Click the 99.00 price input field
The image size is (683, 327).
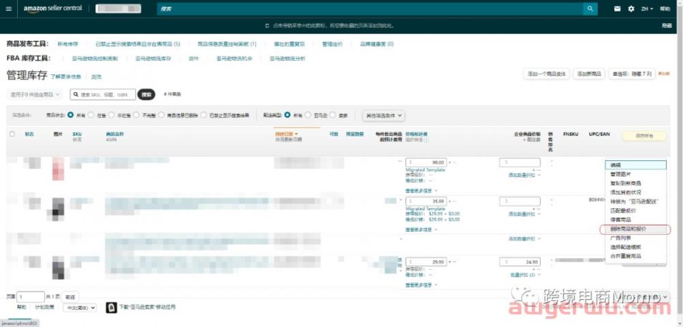point(426,162)
